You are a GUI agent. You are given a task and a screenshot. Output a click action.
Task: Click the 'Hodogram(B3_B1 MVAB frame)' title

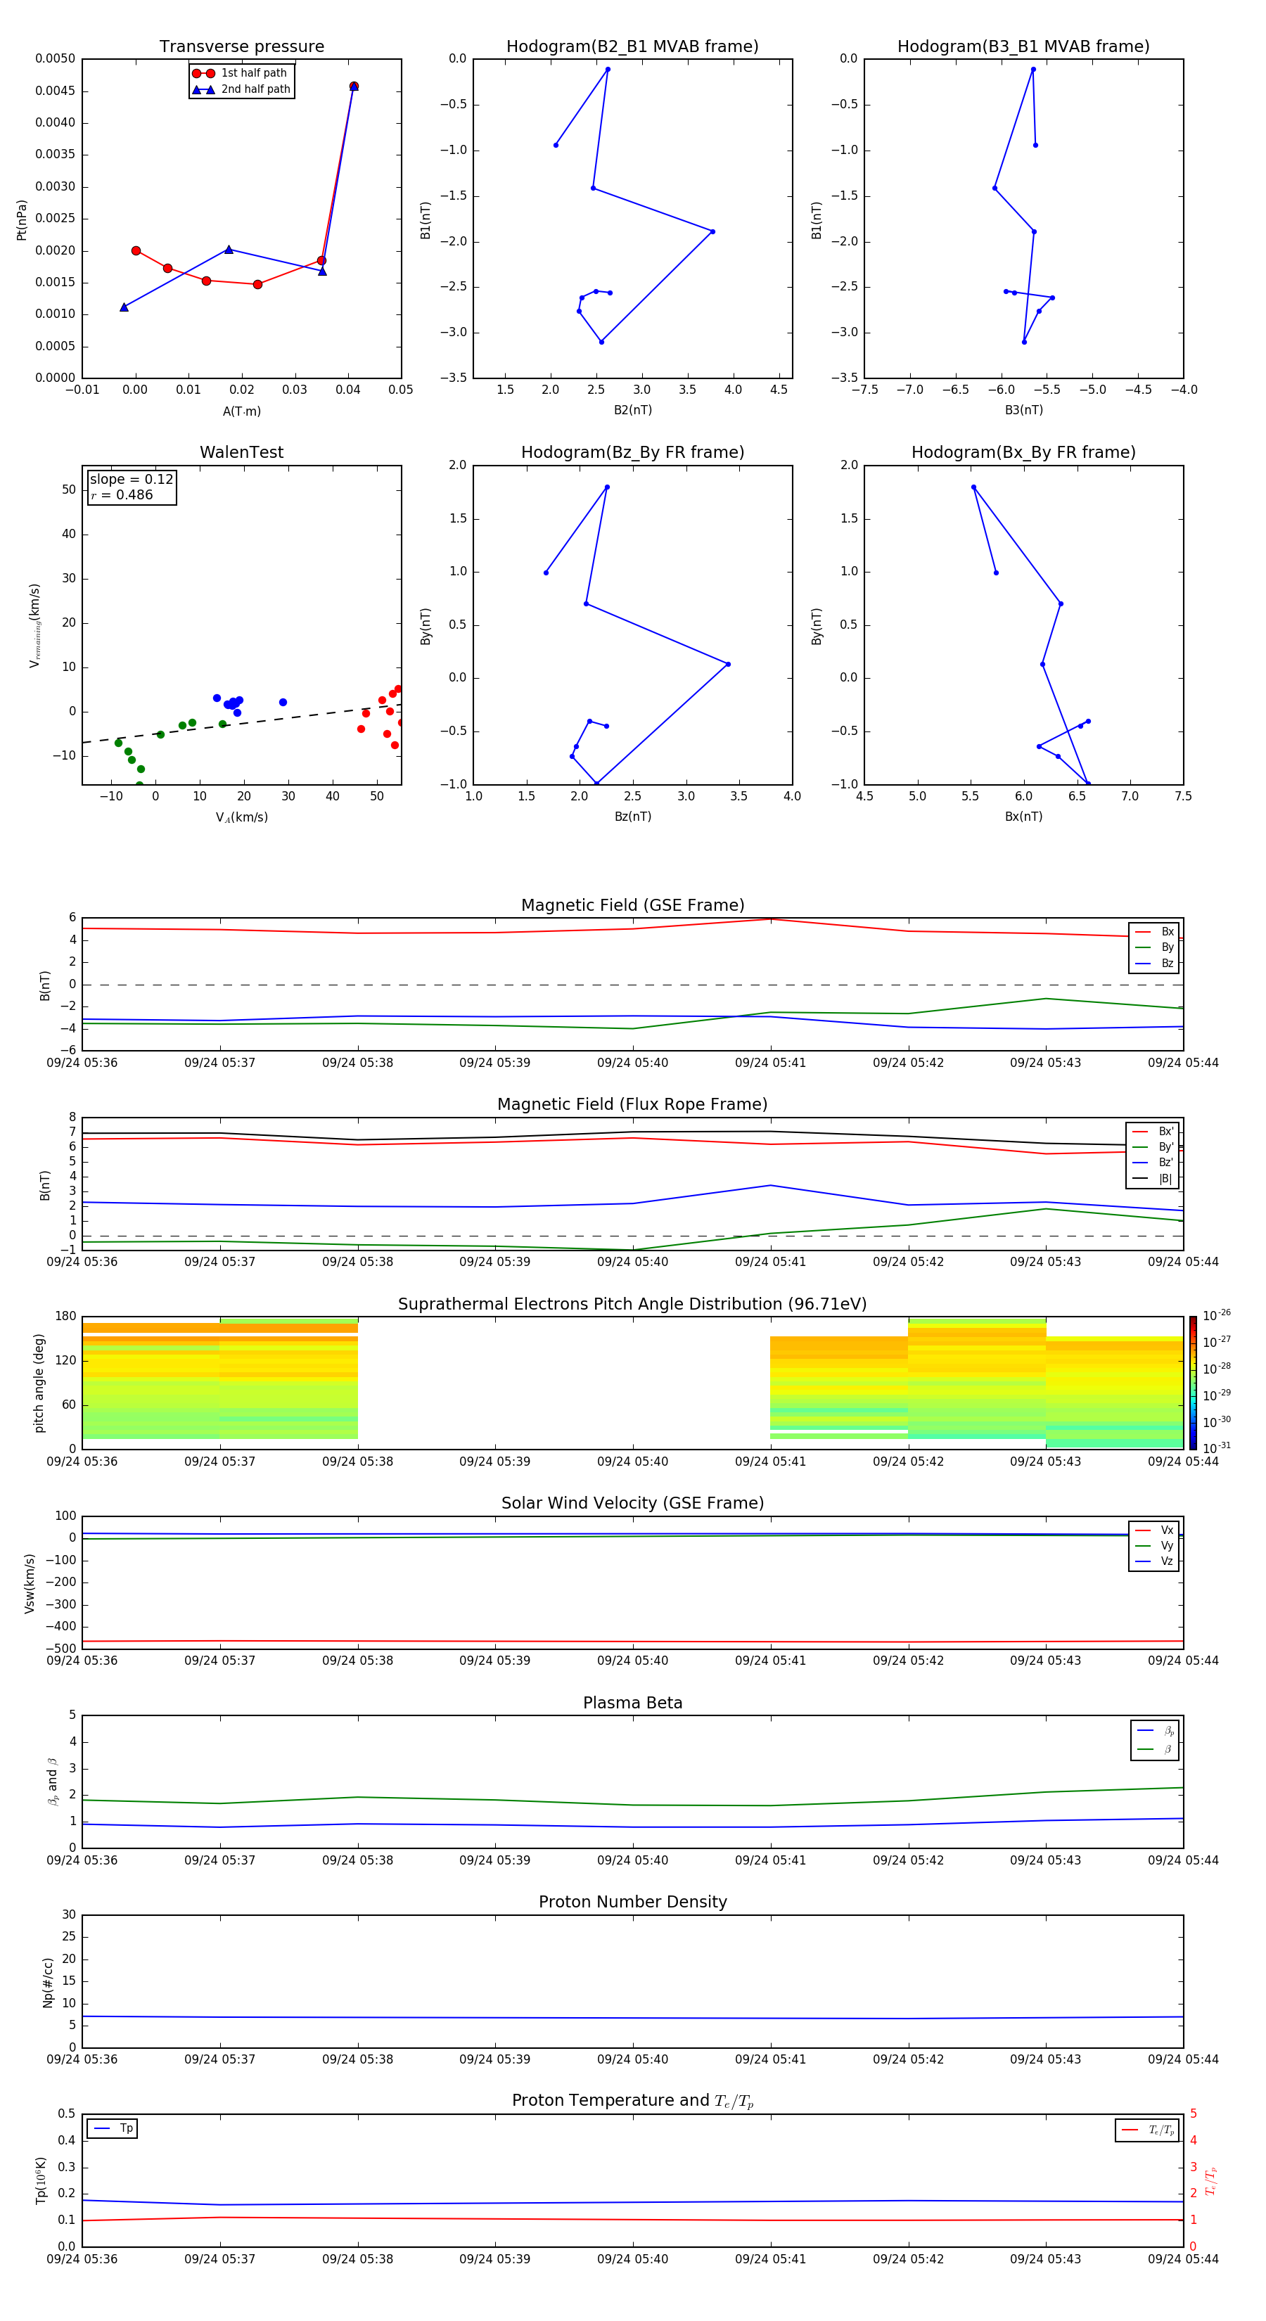coord(1023,47)
